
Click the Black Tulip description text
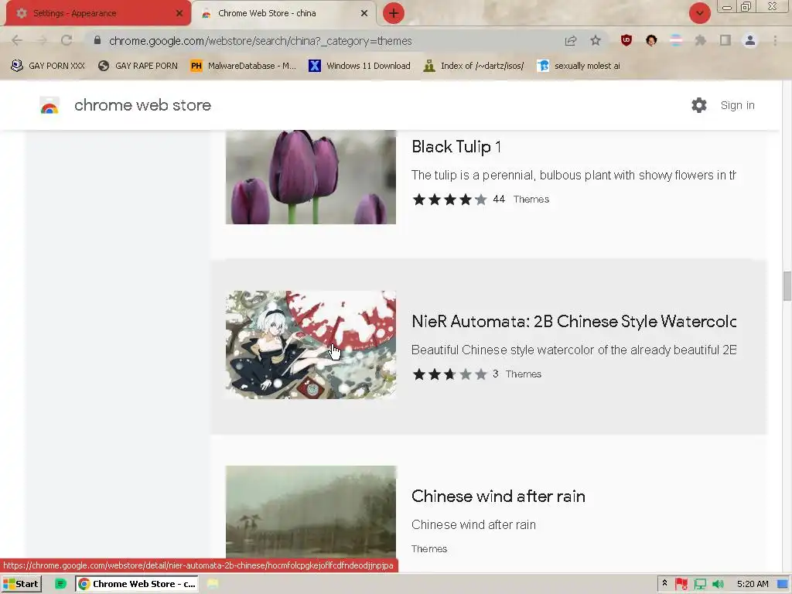point(573,176)
